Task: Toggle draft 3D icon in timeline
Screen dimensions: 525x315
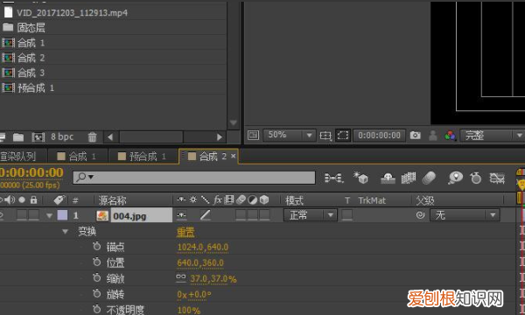Action: click(360, 178)
